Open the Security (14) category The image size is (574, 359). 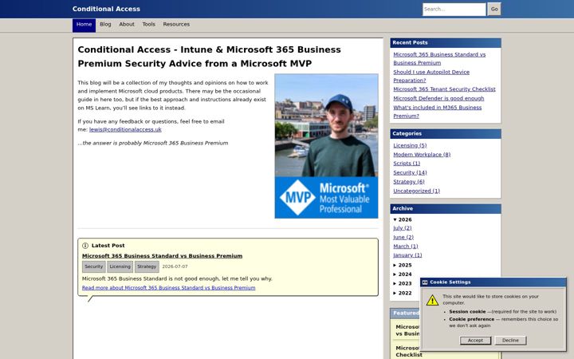coord(410,172)
